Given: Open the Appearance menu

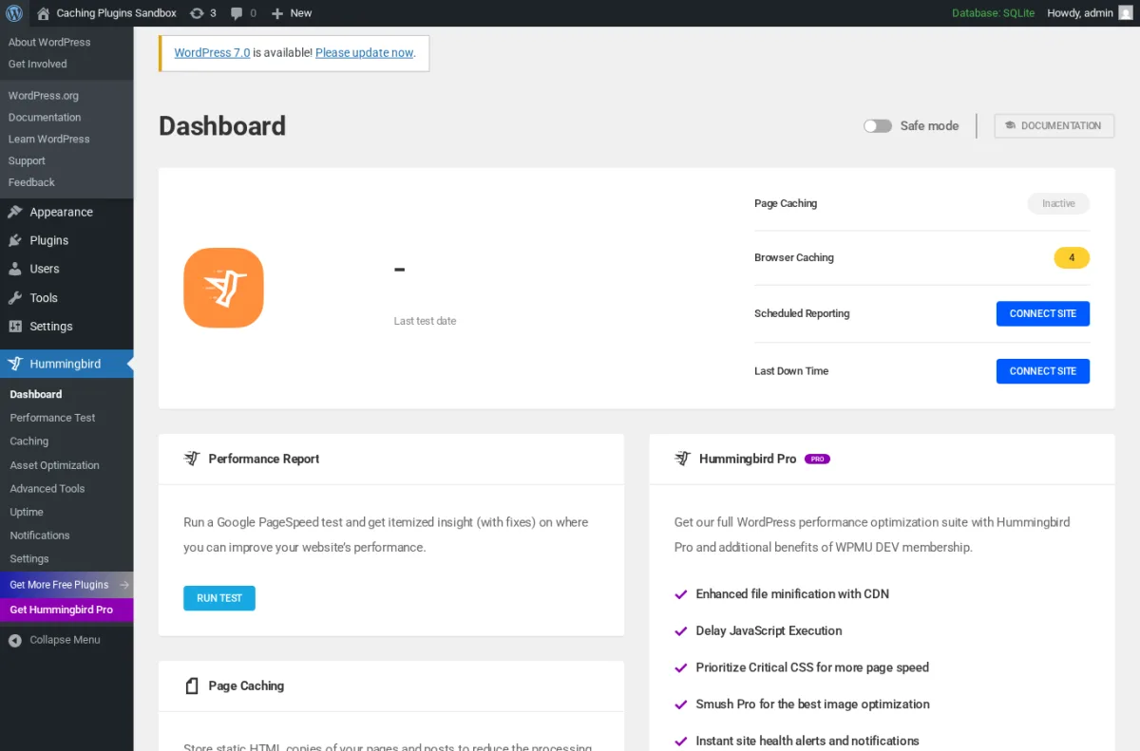Looking at the screenshot, I should click(66, 212).
